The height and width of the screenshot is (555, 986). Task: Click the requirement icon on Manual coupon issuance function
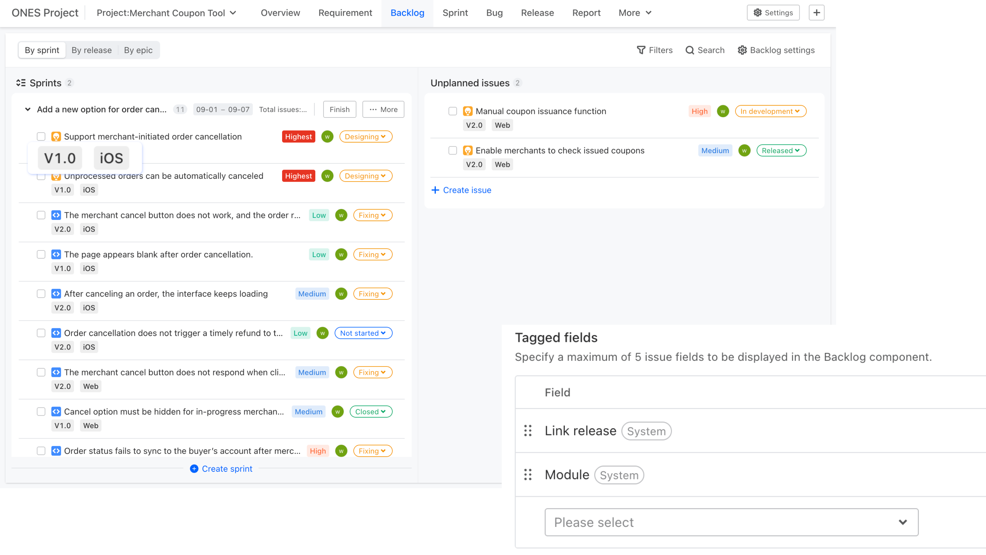click(x=468, y=111)
